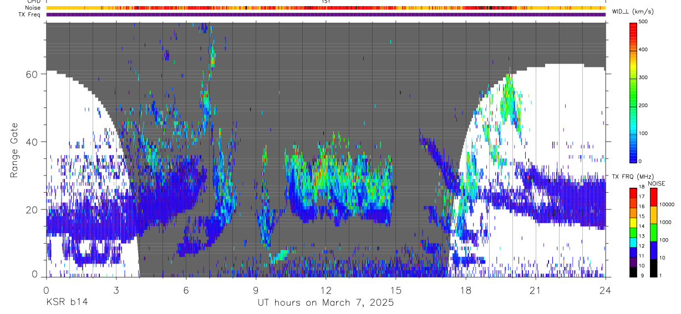Click the Noise strip at top
Screen dimensions: 681x314
coord(326,8)
